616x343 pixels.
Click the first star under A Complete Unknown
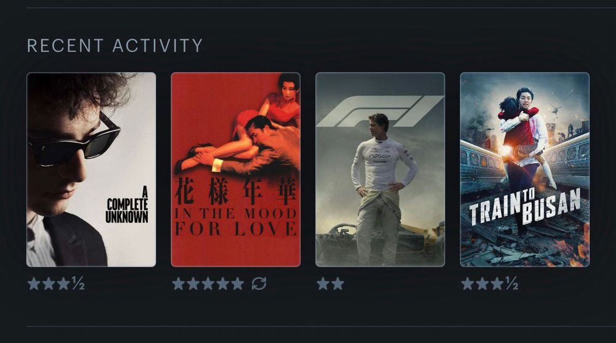(34, 283)
